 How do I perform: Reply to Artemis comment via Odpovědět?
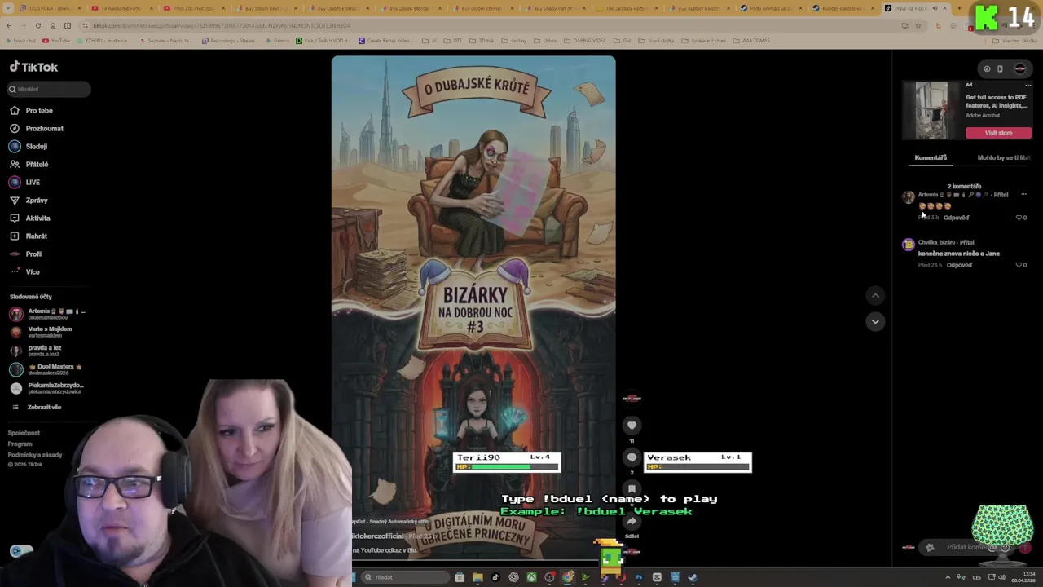pos(956,218)
